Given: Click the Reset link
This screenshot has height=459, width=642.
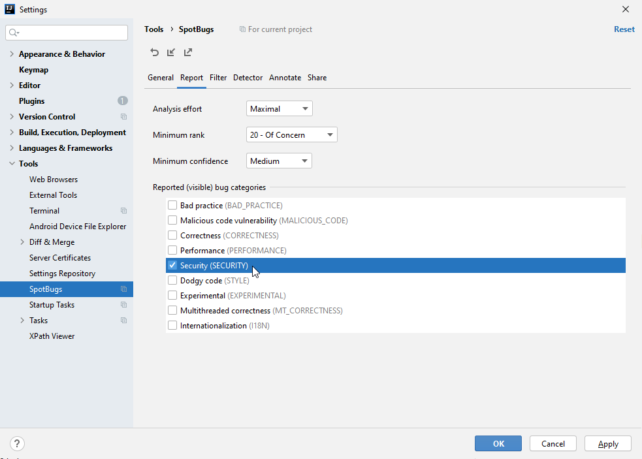Looking at the screenshot, I should (x=624, y=29).
